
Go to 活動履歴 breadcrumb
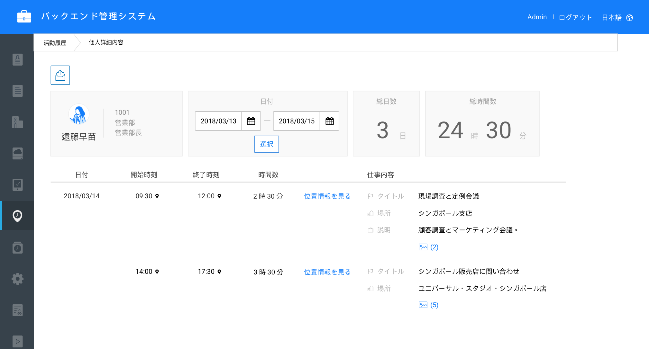coord(55,43)
